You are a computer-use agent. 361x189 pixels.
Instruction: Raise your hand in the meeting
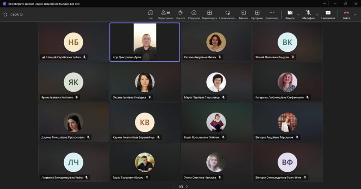pos(180,14)
